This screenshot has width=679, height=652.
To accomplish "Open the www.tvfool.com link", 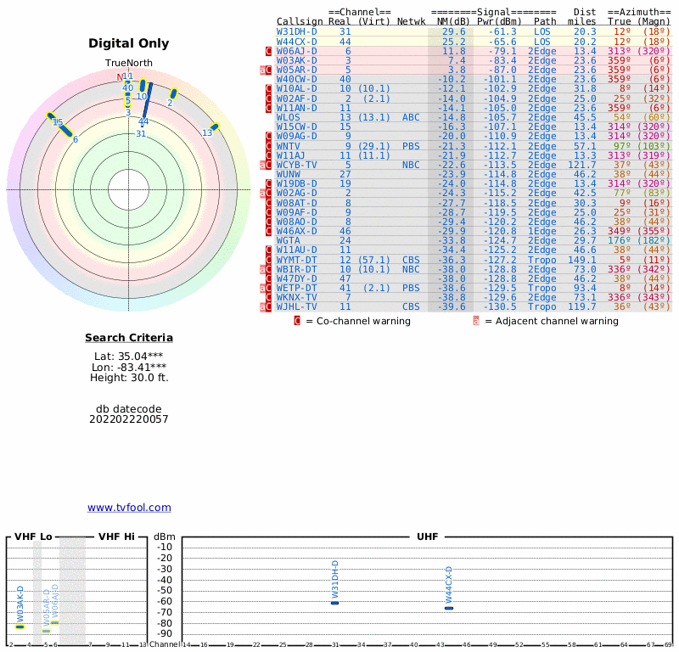I will click(129, 508).
